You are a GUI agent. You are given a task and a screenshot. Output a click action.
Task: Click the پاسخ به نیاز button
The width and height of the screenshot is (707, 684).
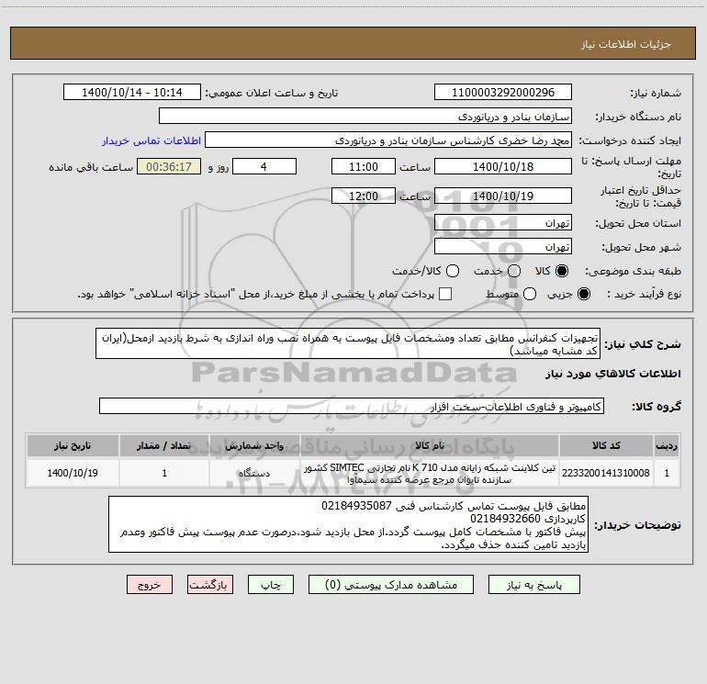[x=534, y=585]
